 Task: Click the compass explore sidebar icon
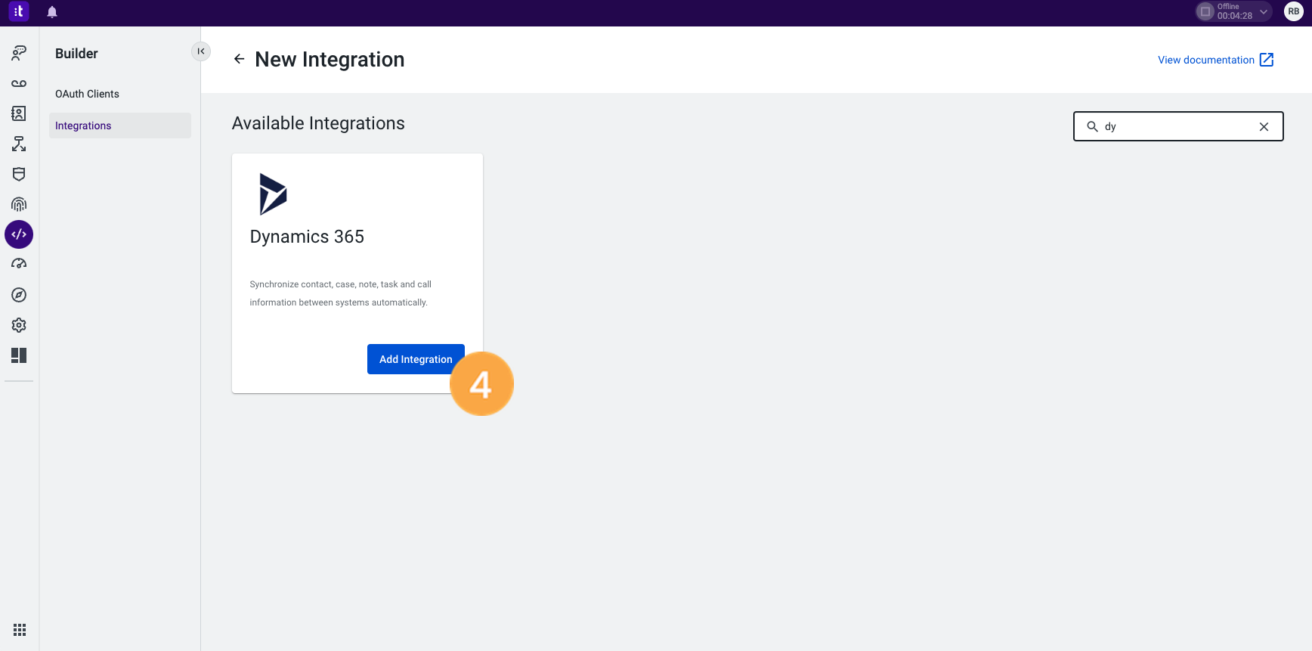pyautogui.click(x=19, y=295)
